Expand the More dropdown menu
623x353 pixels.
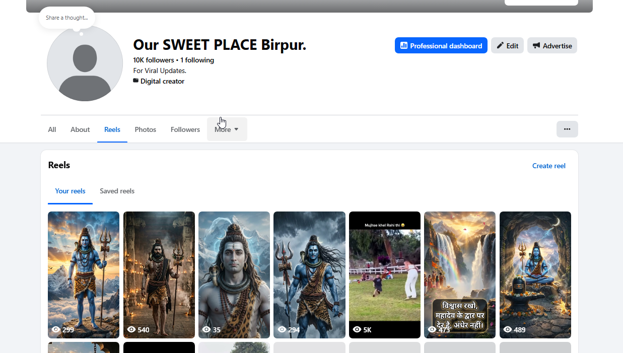pos(227,129)
